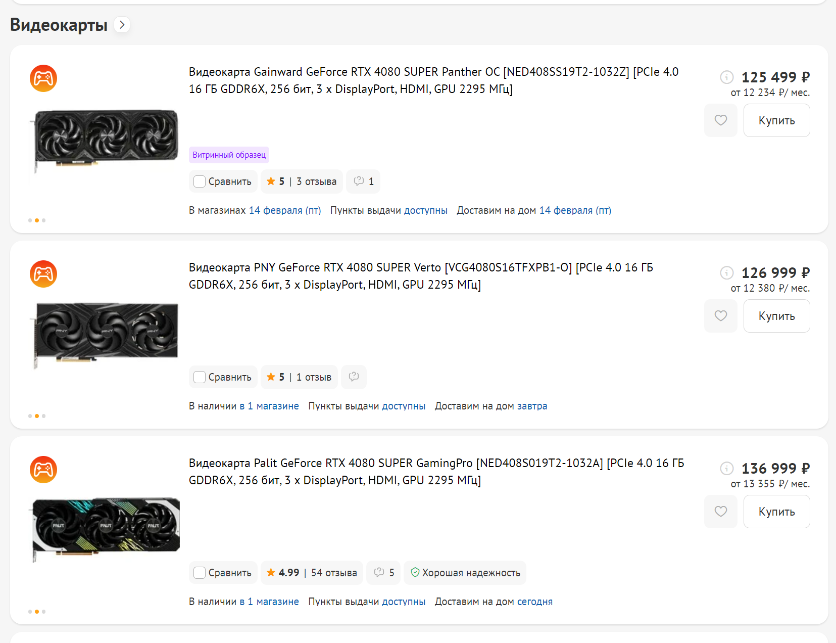Open questions comment icon with 1 on Gainward

tap(363, 181)
